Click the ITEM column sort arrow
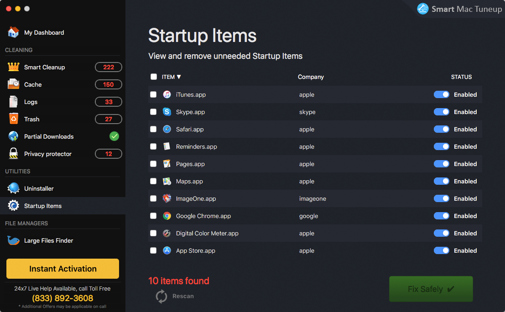Image resolution: width=505 pixels, height=312 pixels. pos(179,77)
